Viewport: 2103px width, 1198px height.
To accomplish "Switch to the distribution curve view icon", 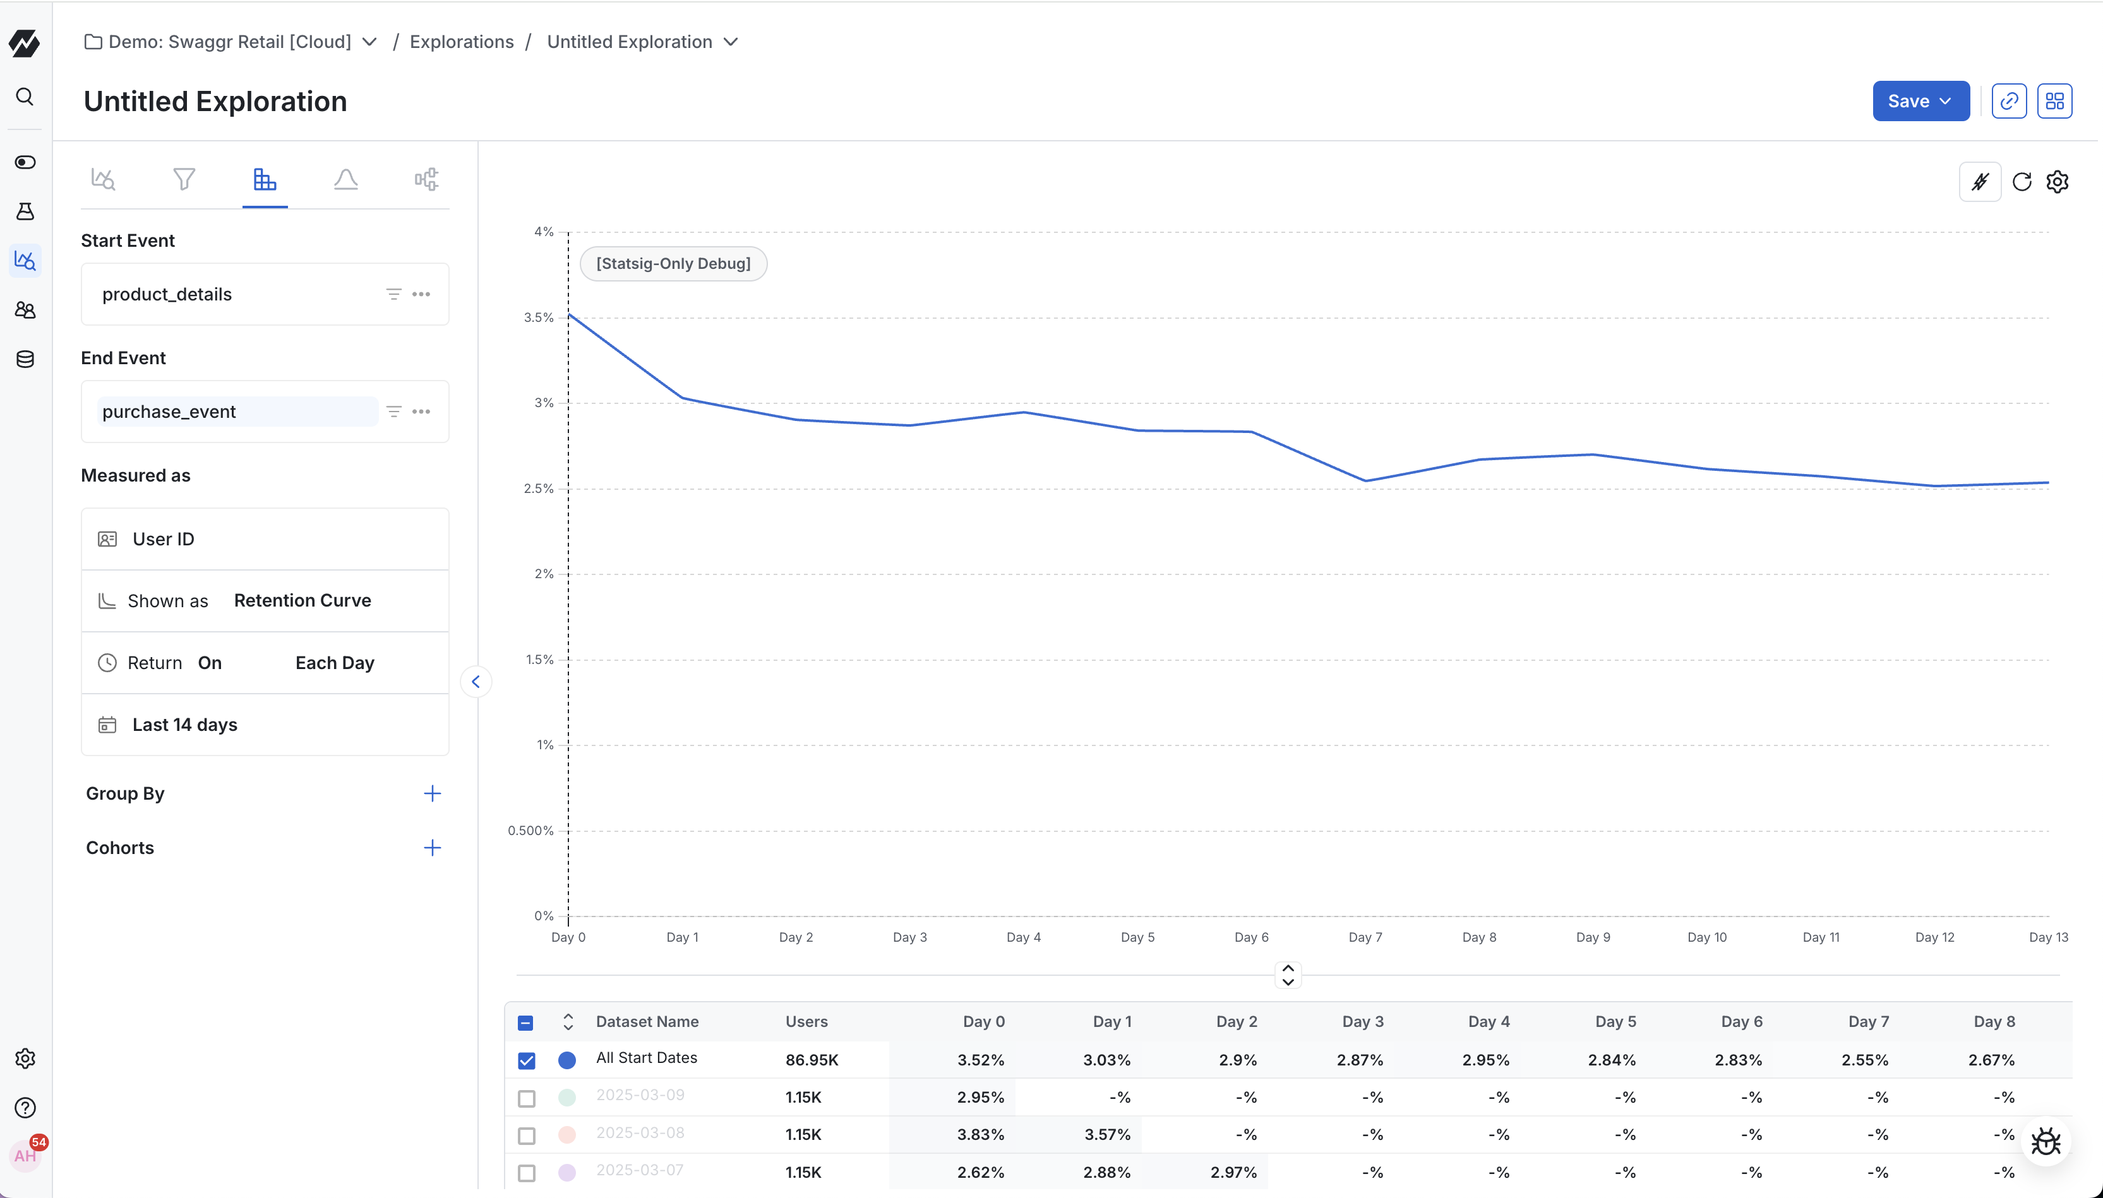I will (x=345, y=179).
